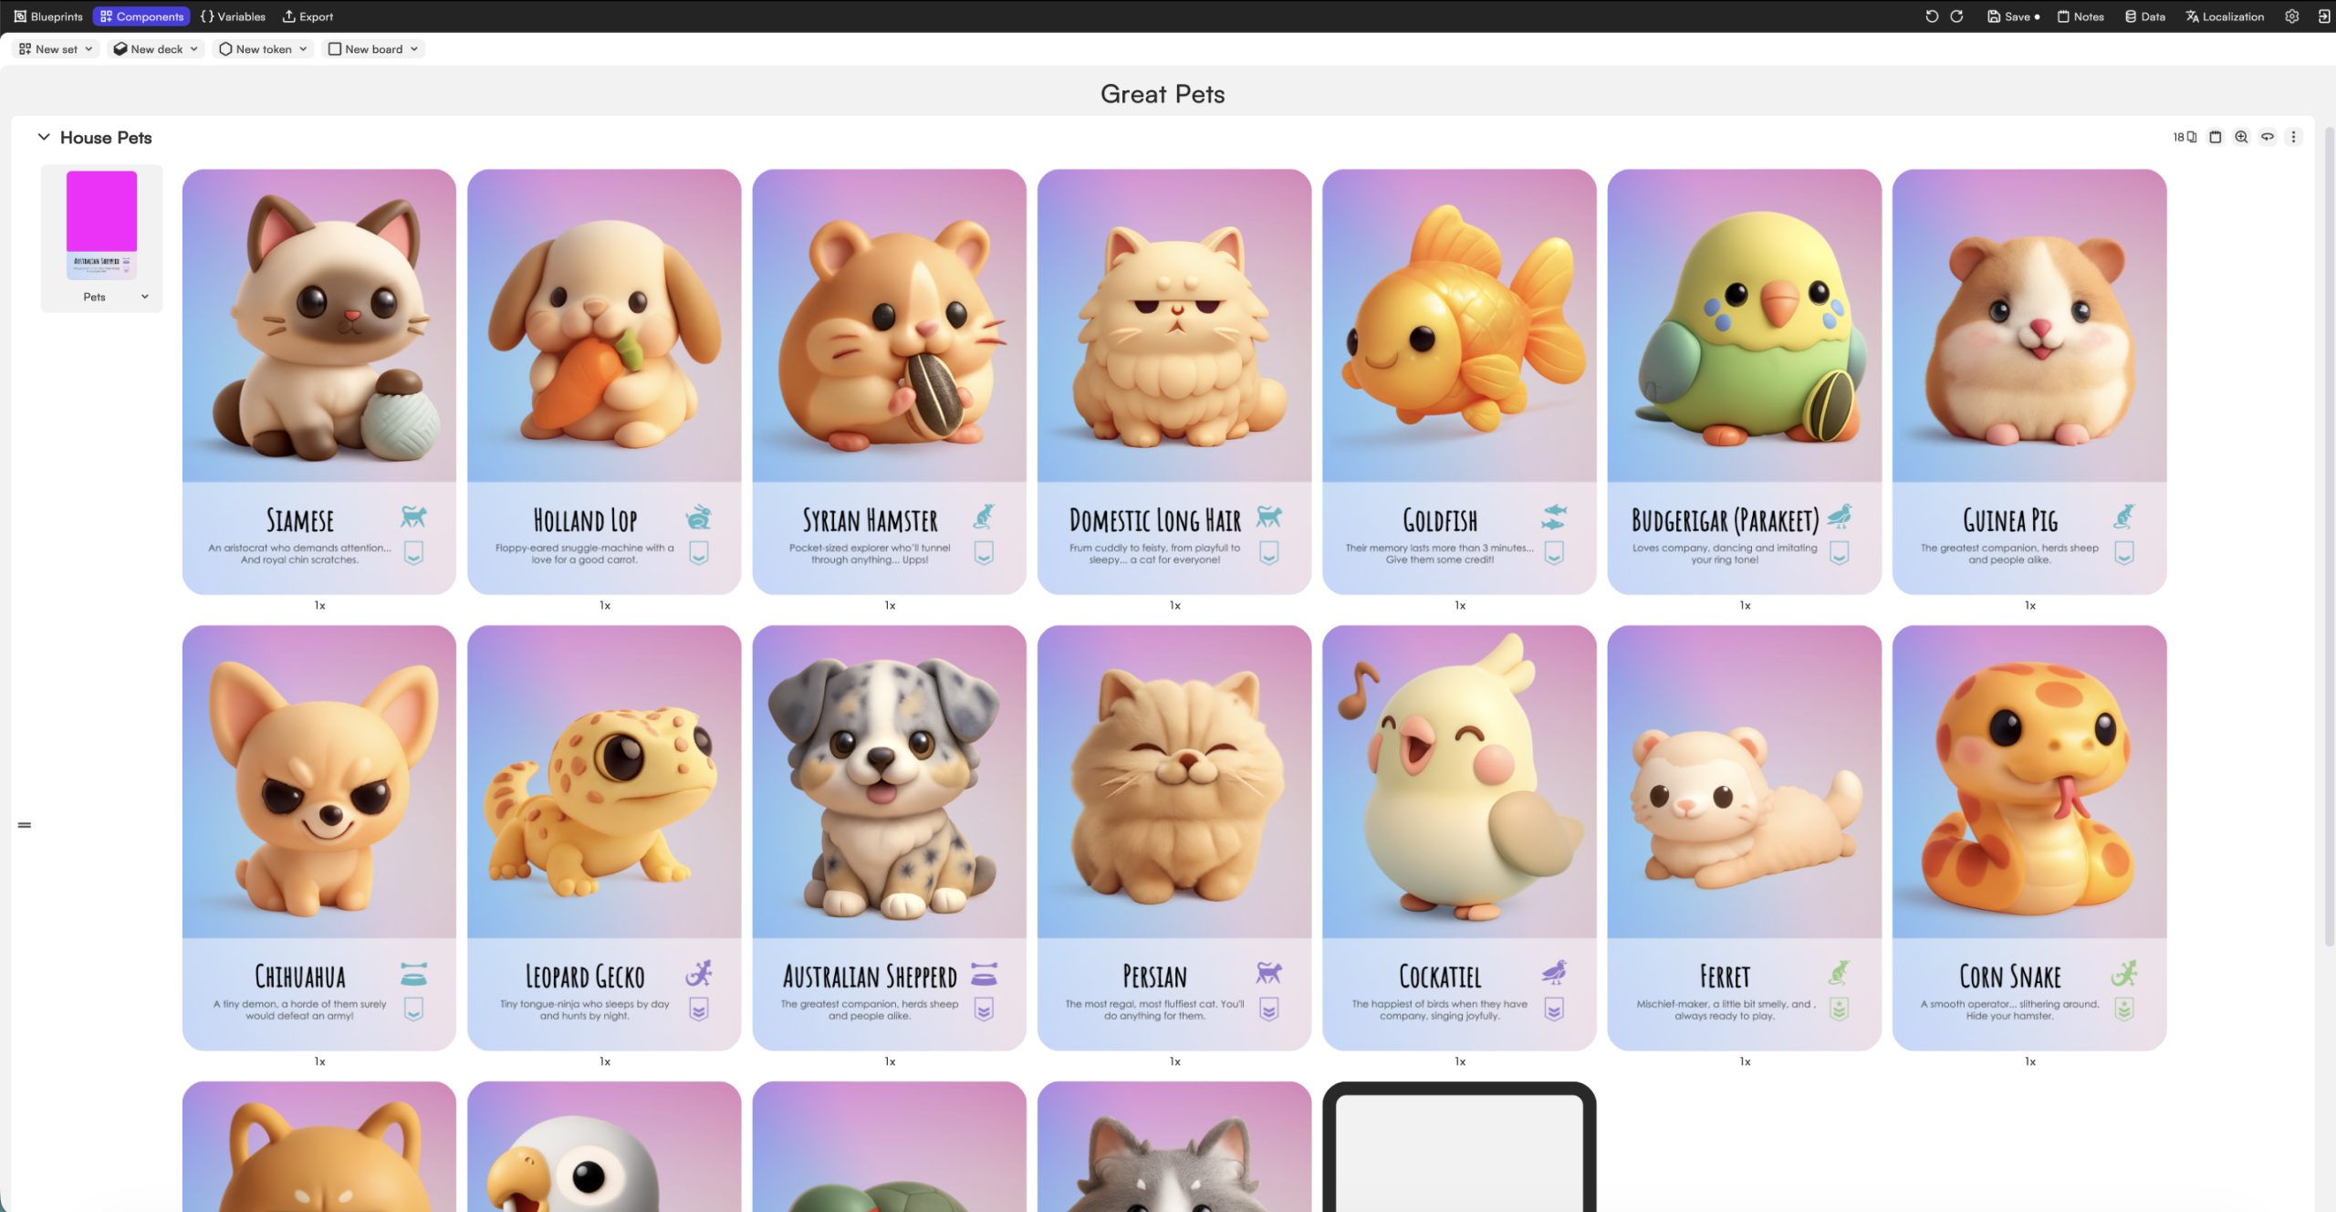This screenshot has width=2336, height=1212.
Task: Click the vertical scrollbar on the right
Action: coord(2329,538)
